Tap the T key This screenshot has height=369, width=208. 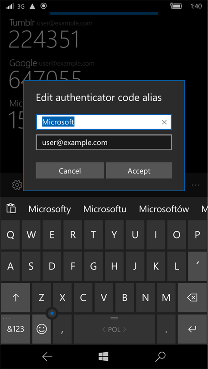point(94,235)
